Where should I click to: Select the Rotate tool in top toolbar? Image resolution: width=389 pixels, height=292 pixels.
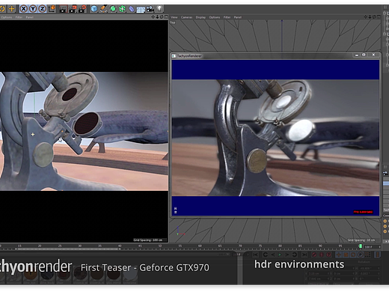pyautogui.click(x=2, y=9)
